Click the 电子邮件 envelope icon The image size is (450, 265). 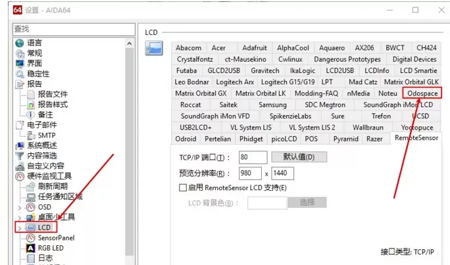pos(20,125)
